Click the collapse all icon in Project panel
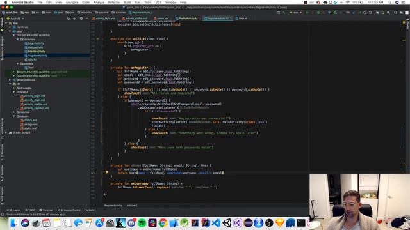The image size is (410, 230). pos(74,19)
